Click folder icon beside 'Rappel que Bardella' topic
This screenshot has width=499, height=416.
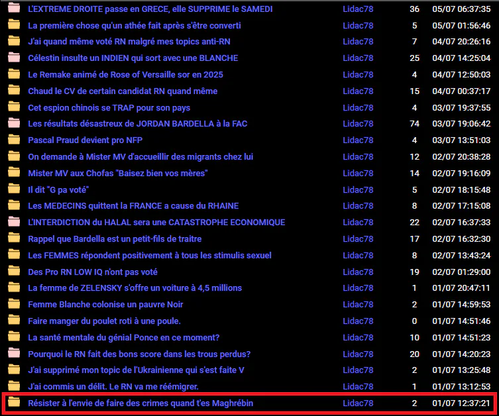click(14, 238)
